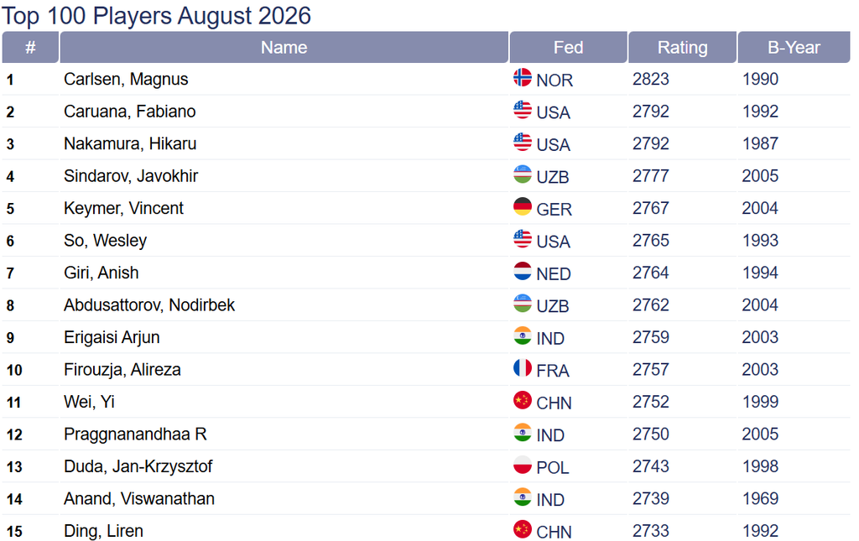Open Praggnanandhaa R profile
This screenshot has width=859, height=541.
pos(135,434)
